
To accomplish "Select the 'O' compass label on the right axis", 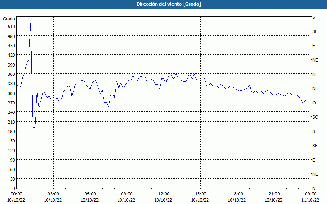I will point(314,103).
